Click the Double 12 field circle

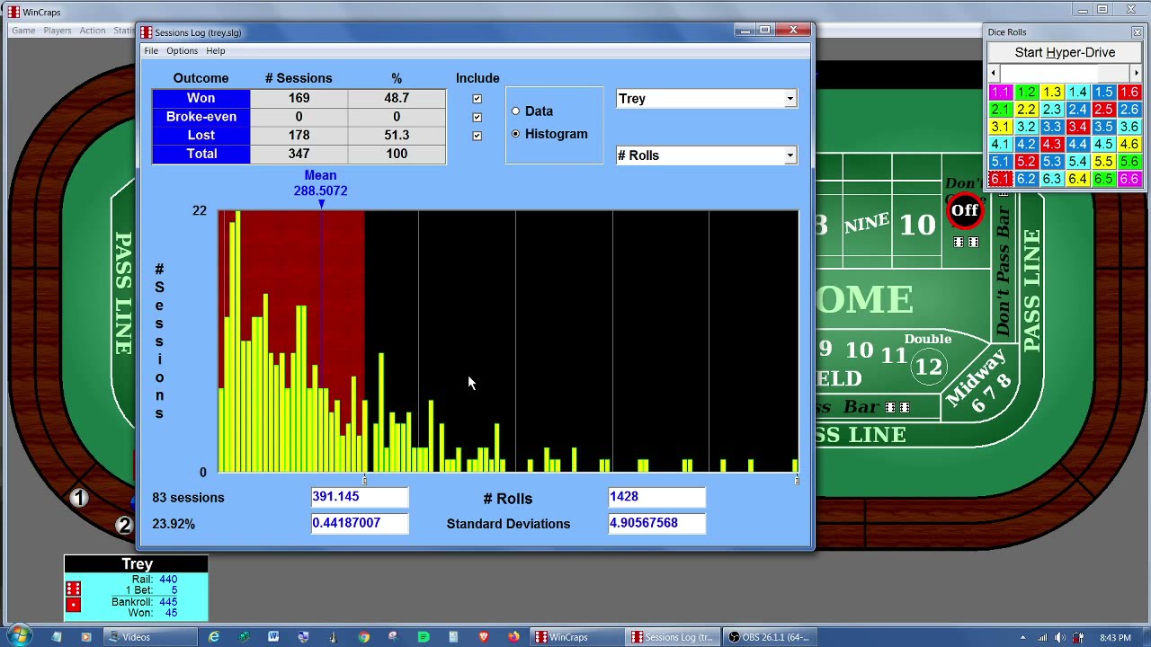click(928, 366)
